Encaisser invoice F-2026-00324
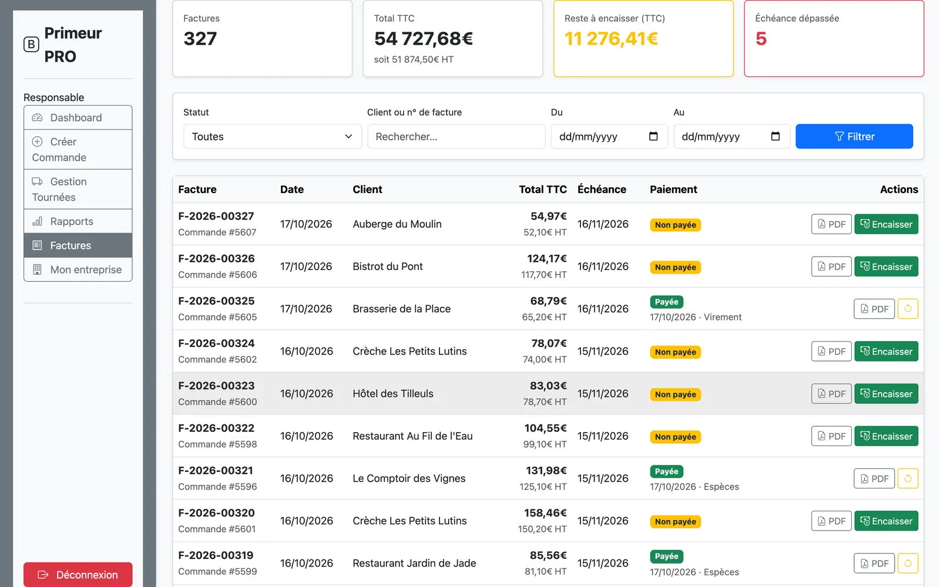Image resolution: width=940 pixels, height=587 pixels. [886, 352]
